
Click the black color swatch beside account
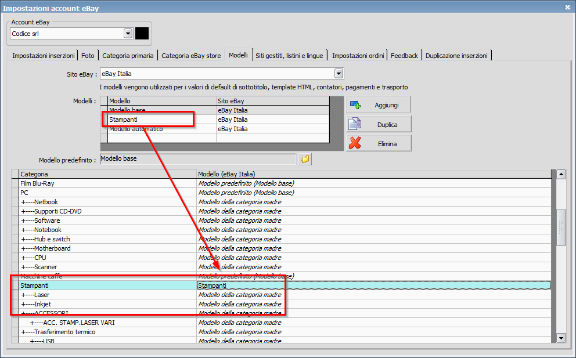click(142, 34)
